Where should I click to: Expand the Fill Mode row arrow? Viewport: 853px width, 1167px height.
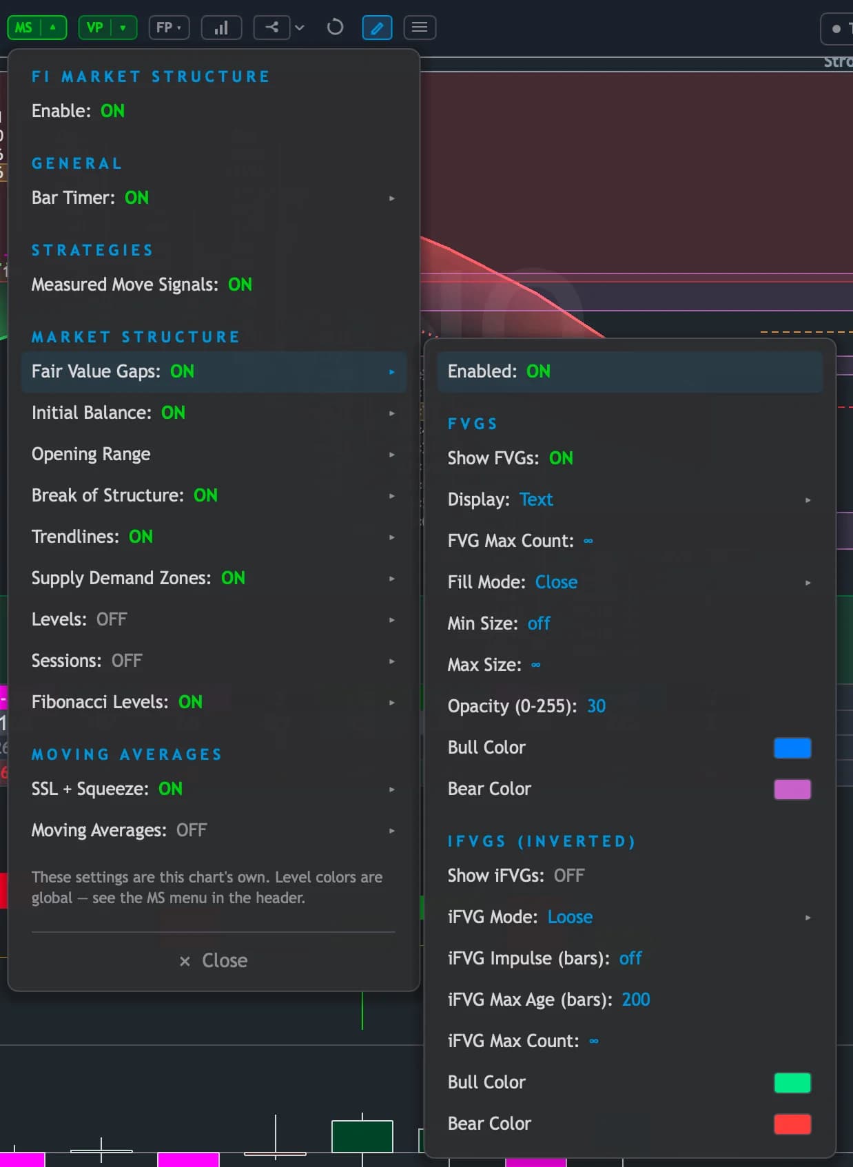pos(808,582)
